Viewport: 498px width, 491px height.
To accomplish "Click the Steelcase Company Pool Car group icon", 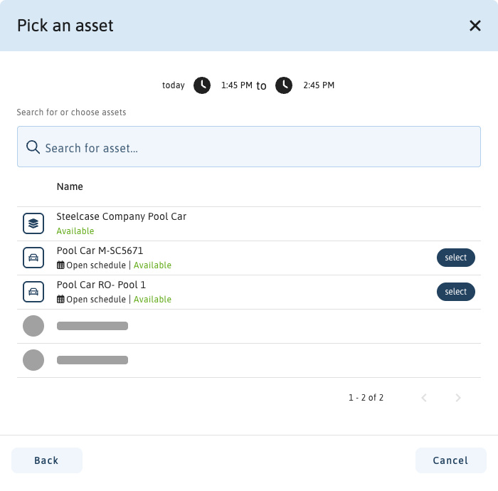I will (x=33, y=223).
